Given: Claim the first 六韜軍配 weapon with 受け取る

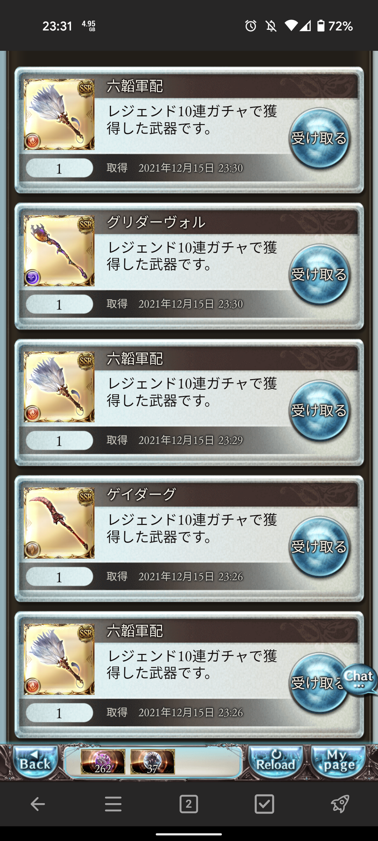Looking at the screenshot, I should point(319,138).
